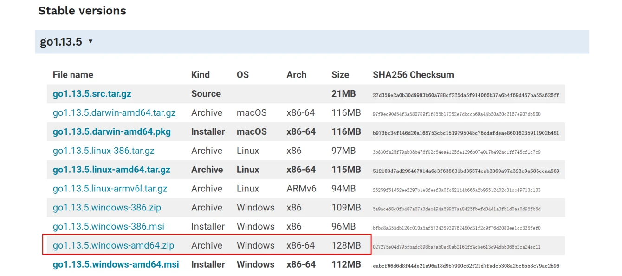Click the File name column header

pyautogui.click(x=73, y=75)
